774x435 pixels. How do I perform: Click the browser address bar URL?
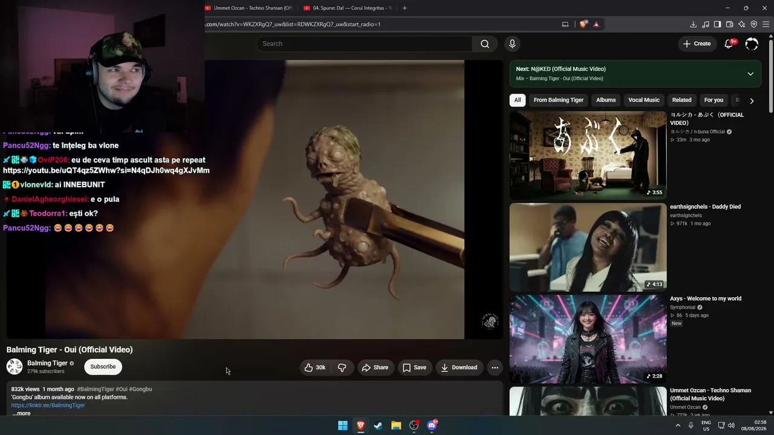point(293,24)
